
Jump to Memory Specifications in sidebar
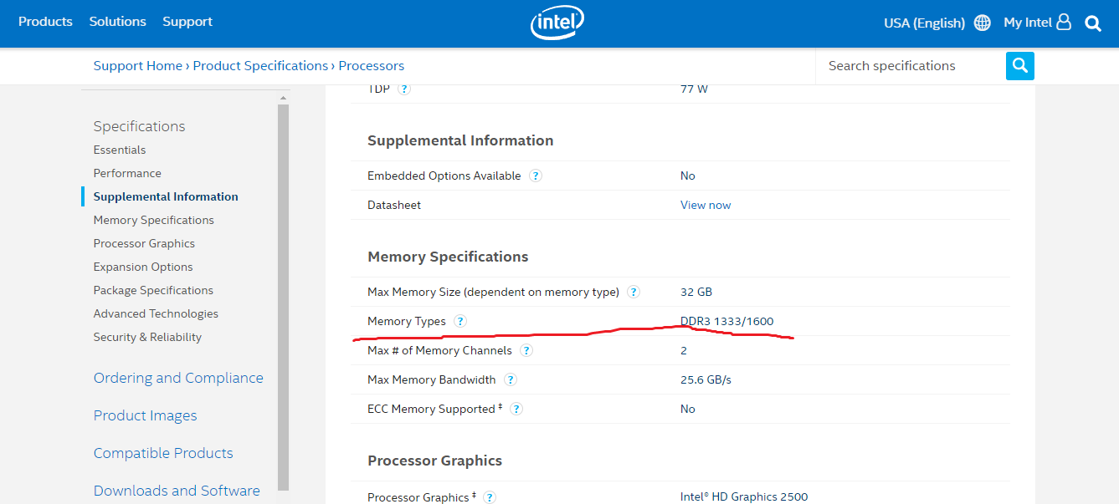[x=154, y=220]
